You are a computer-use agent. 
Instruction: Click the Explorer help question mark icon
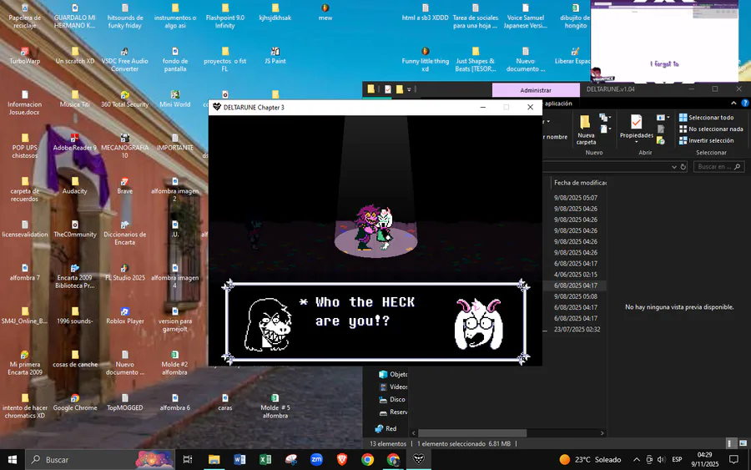click(745, 103)
